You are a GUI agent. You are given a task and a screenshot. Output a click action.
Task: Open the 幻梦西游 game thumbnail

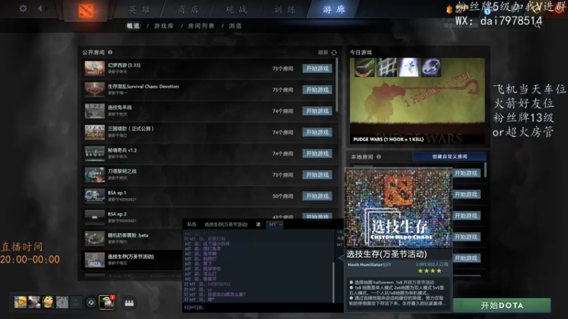pos(94,68)
